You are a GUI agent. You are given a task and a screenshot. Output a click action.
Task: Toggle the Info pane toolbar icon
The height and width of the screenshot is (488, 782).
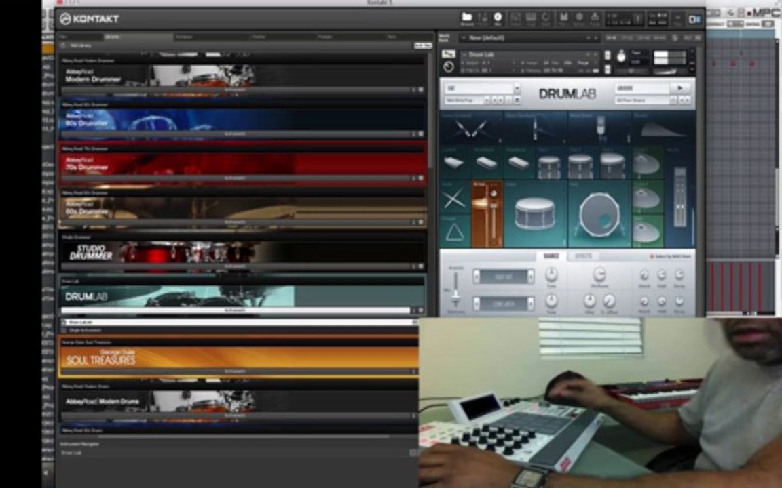tap(497, 19)
